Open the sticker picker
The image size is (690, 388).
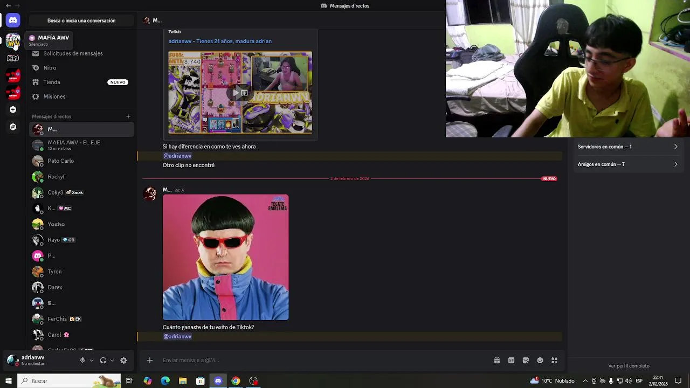point(526,361)
